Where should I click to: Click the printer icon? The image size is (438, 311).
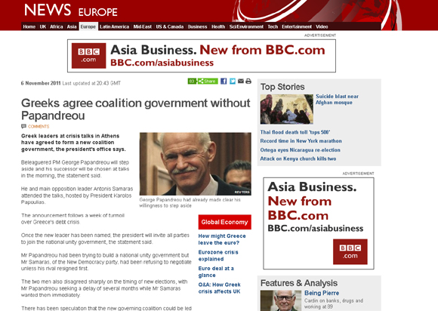(248, 82)
